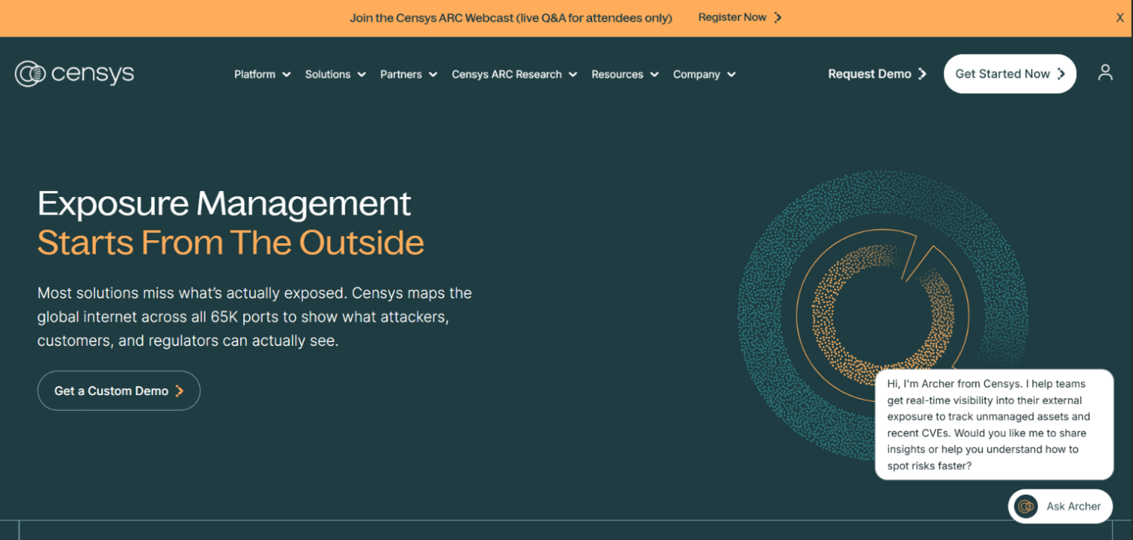Click the arrow icon beside Request Demo

tap(922, 73)
